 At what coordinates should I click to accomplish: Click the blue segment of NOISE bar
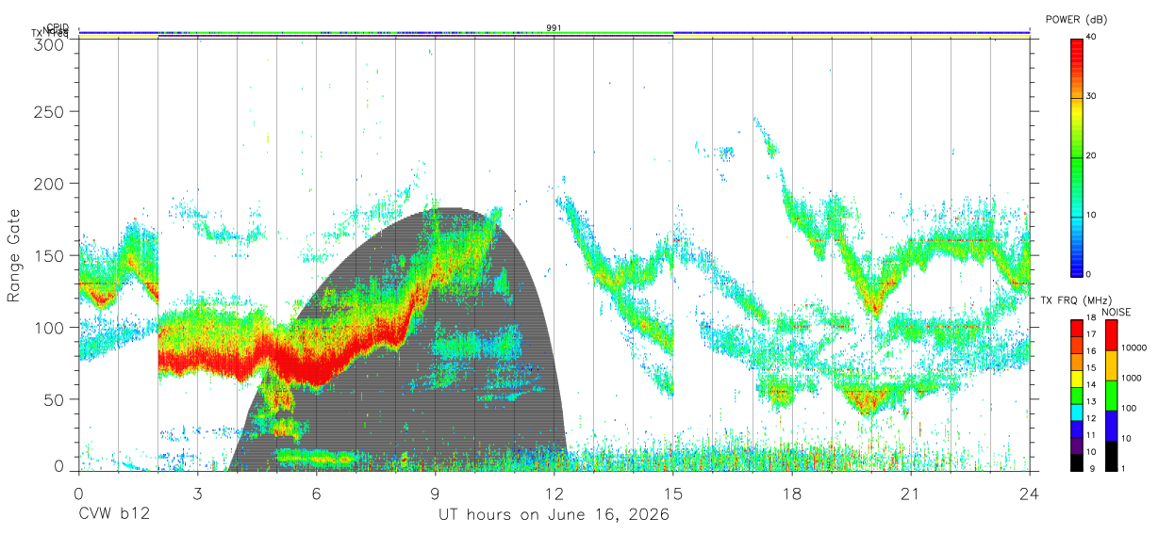coord(1110,426)
